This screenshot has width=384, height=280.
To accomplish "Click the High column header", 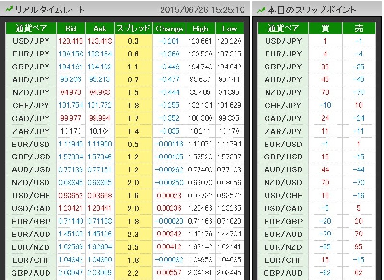I will pos(200,28).
